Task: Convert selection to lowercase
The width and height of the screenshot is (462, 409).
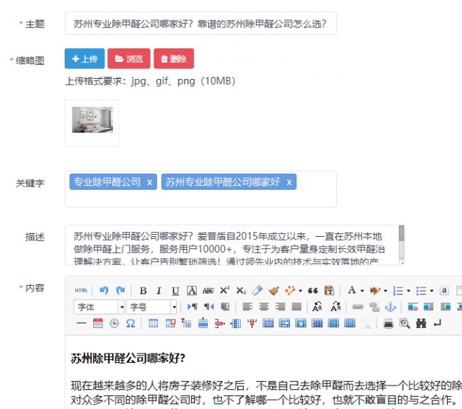Action: pyautogui.click(x=335, y=307)
